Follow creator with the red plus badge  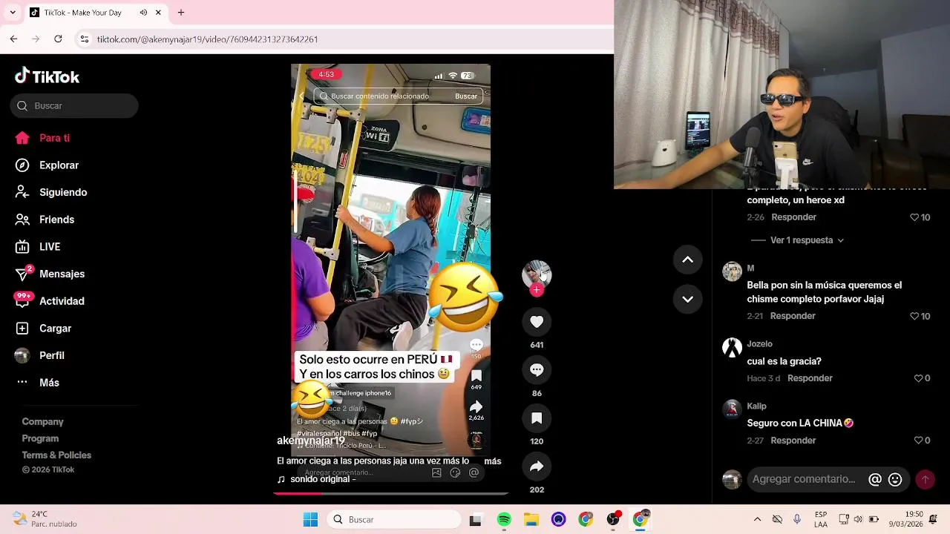pyautogui.click(x=537, y=290)
